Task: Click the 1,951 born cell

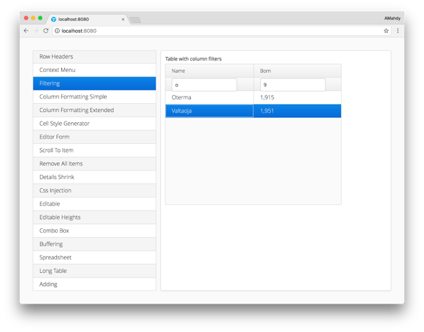Action: pos(298,111)
